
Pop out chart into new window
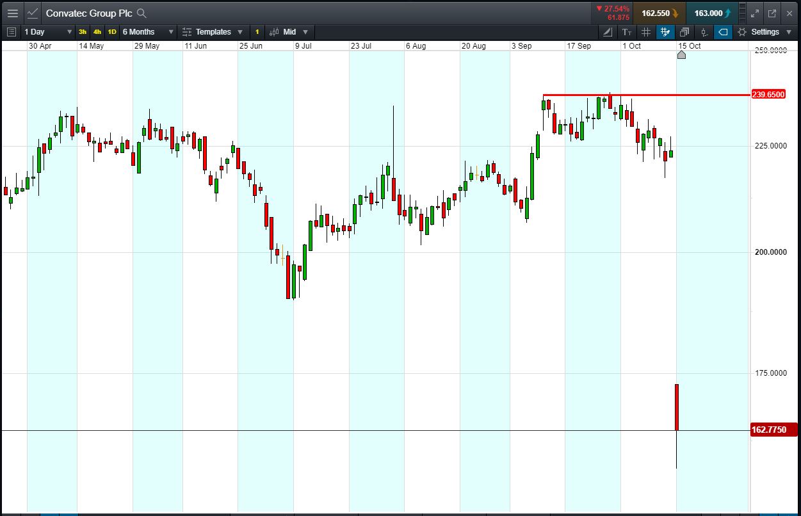pyautogui.click(x=772, y=13)
